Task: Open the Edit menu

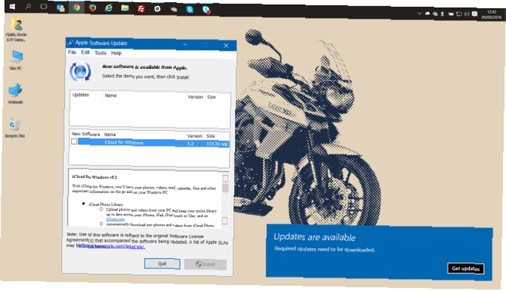Action: (x=85, y=52)
